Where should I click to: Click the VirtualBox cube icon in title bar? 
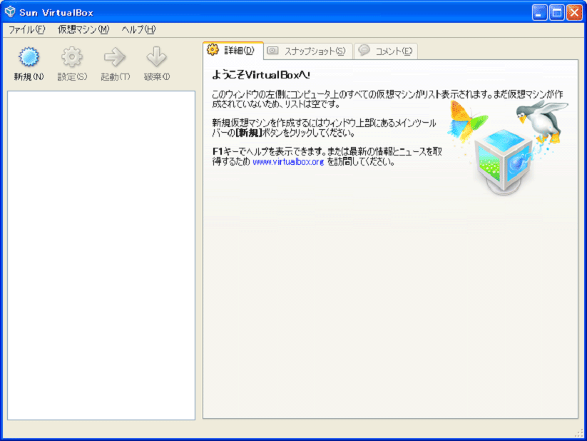pos(10,11)
